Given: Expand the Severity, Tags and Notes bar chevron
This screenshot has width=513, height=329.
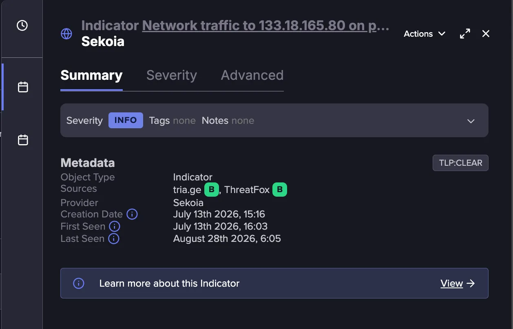Looking at the screenshot, I should [x=471, y=121].
